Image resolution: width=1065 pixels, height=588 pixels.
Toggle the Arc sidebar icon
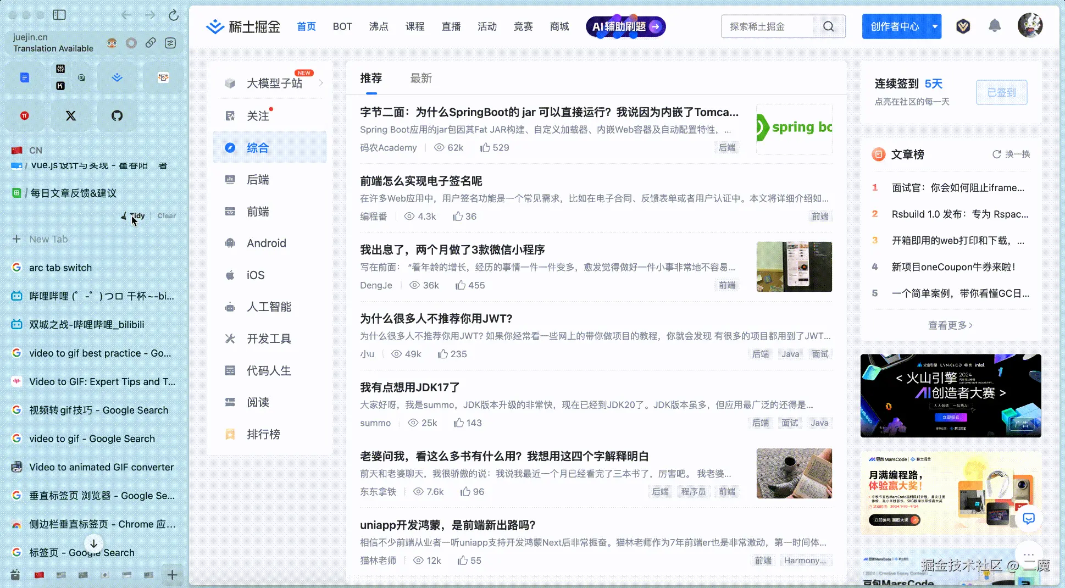click(x=59, y=15)
